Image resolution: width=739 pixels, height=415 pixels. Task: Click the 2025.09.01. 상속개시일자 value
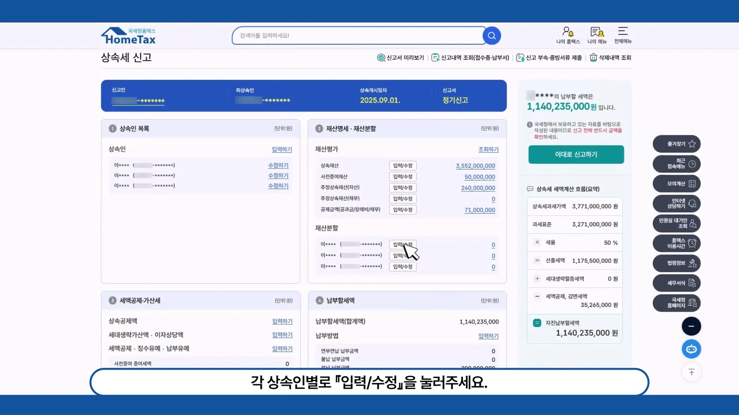[x=380, y=100]
